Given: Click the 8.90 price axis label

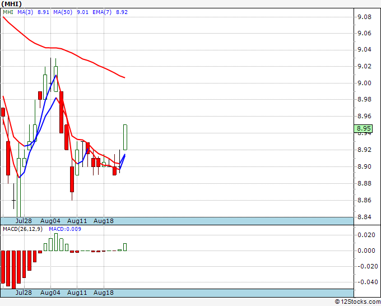Looking at the screenshot, I should point(365,167).
